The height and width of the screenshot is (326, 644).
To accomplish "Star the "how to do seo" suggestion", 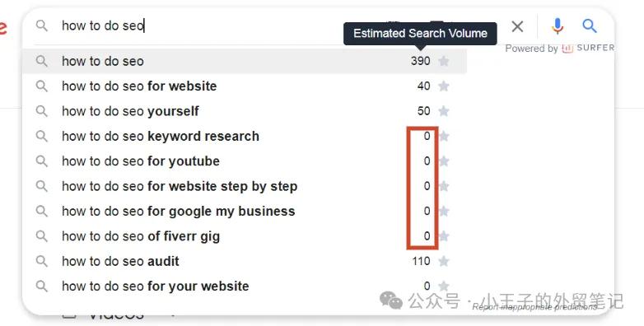I will (444, 61).
